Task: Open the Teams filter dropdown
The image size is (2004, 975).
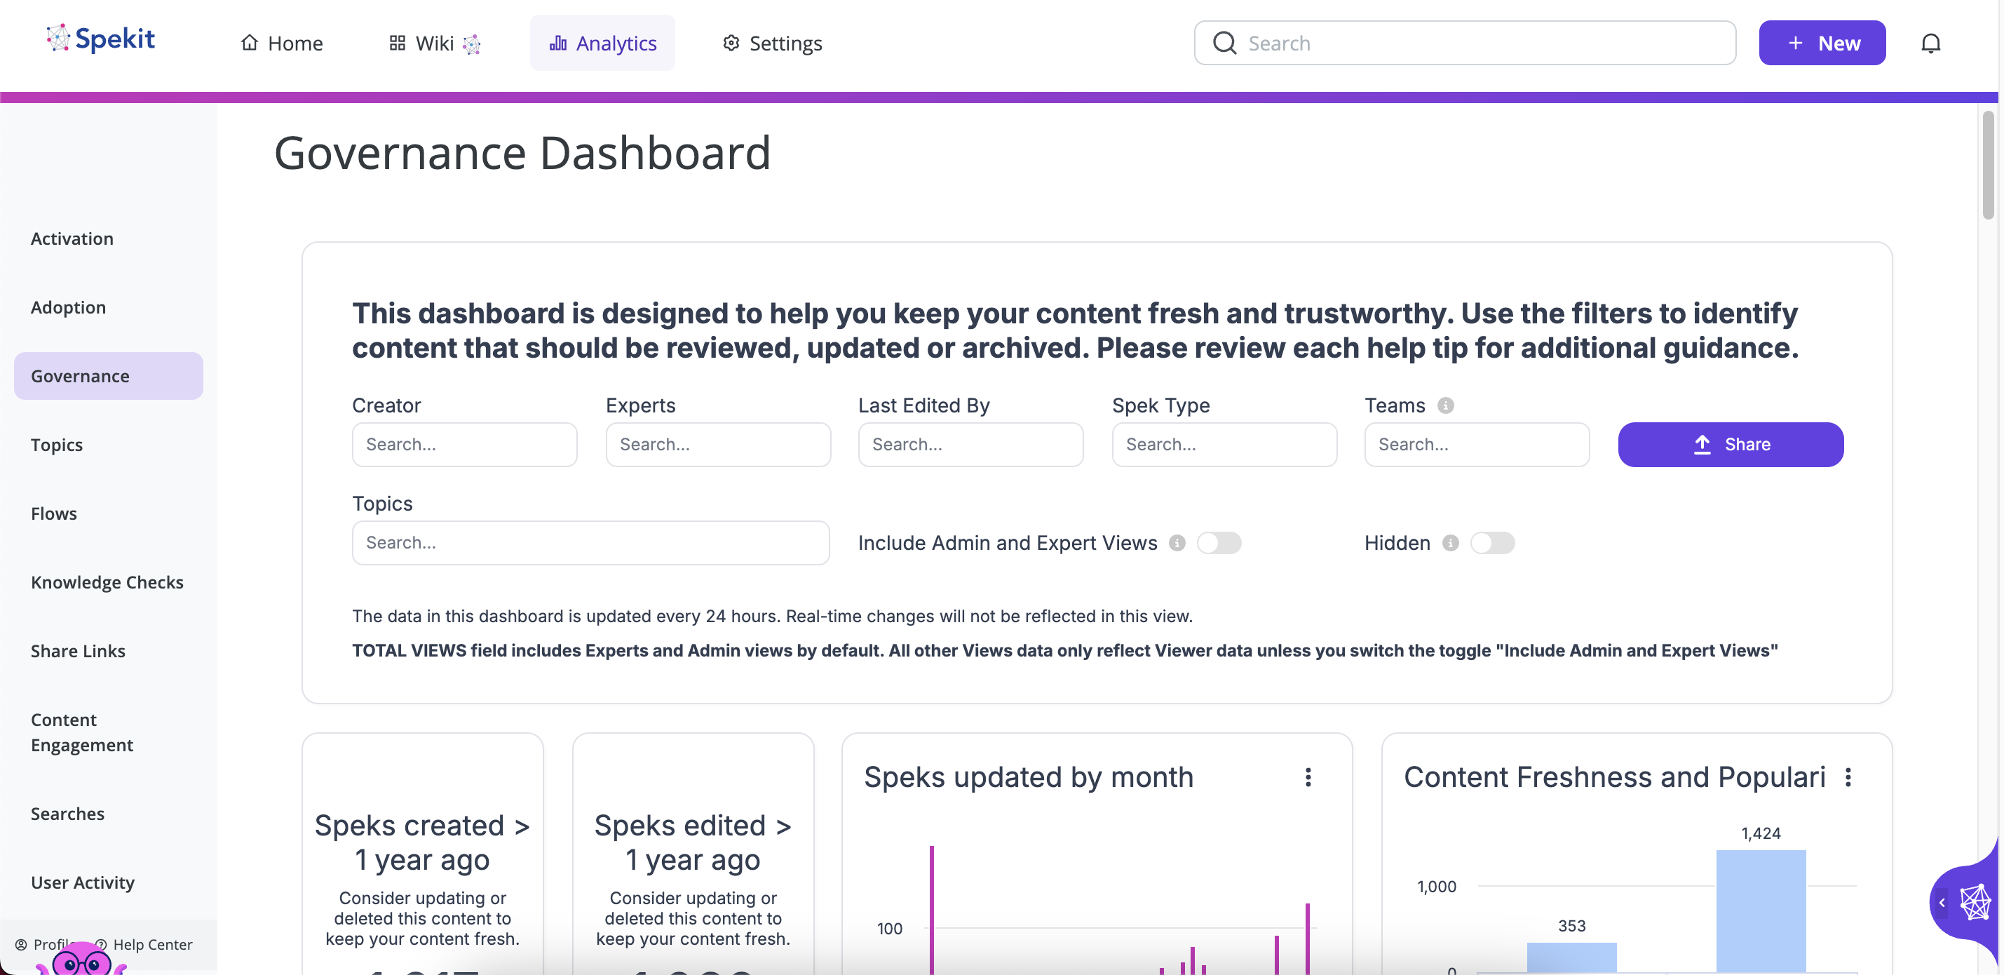Action: tap(1477, 445)
